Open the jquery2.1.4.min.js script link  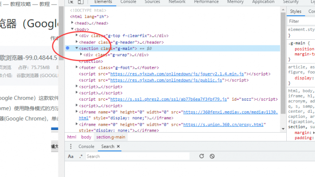pos(177,74)
